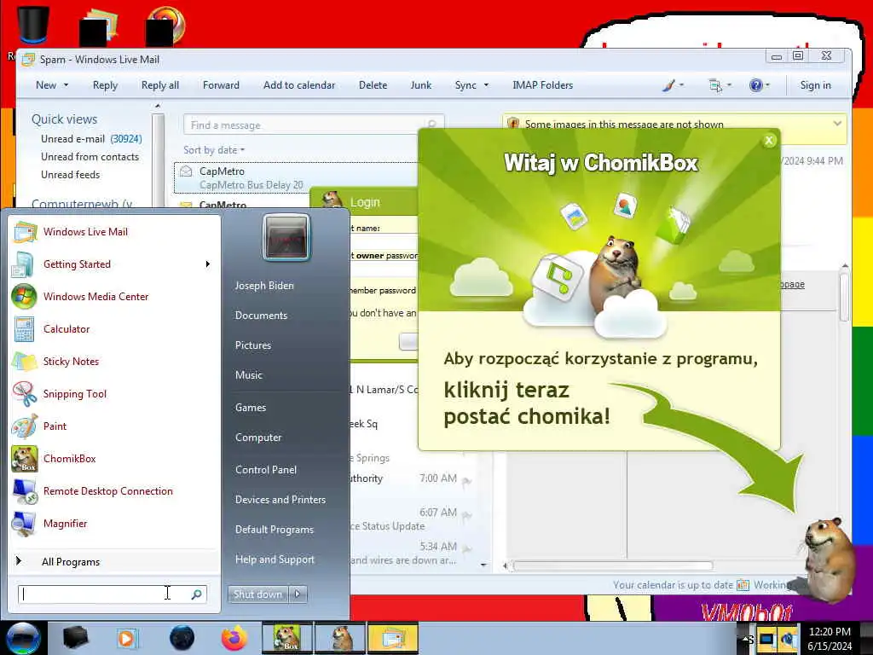Viewport: 873px width, 655px height.
Task: Open Games from Start menu
Action: [x=251, y=407]
